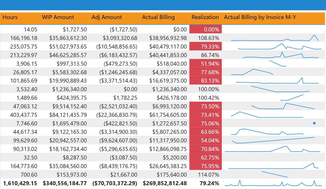
Task: Select the 77.68% realization cell
Action: (205, 72)
